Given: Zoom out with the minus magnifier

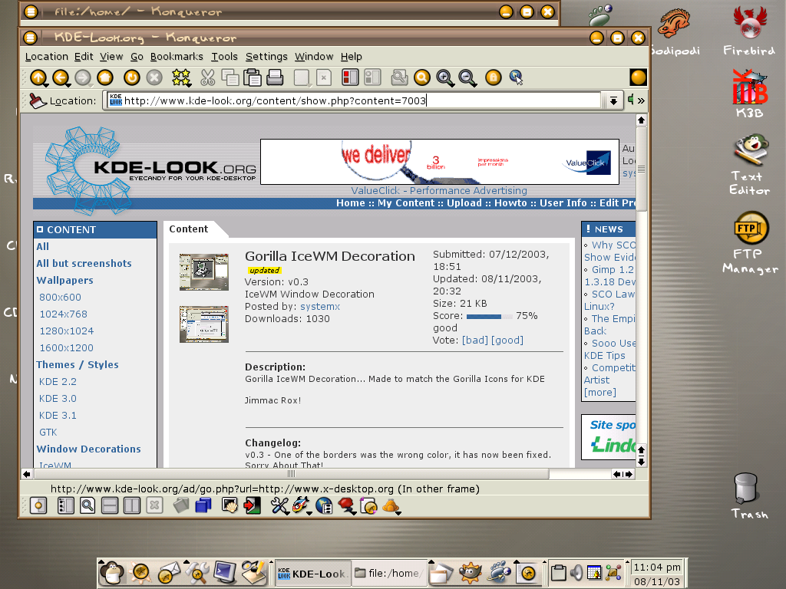Looking at the screenshot, I should 467,77.
